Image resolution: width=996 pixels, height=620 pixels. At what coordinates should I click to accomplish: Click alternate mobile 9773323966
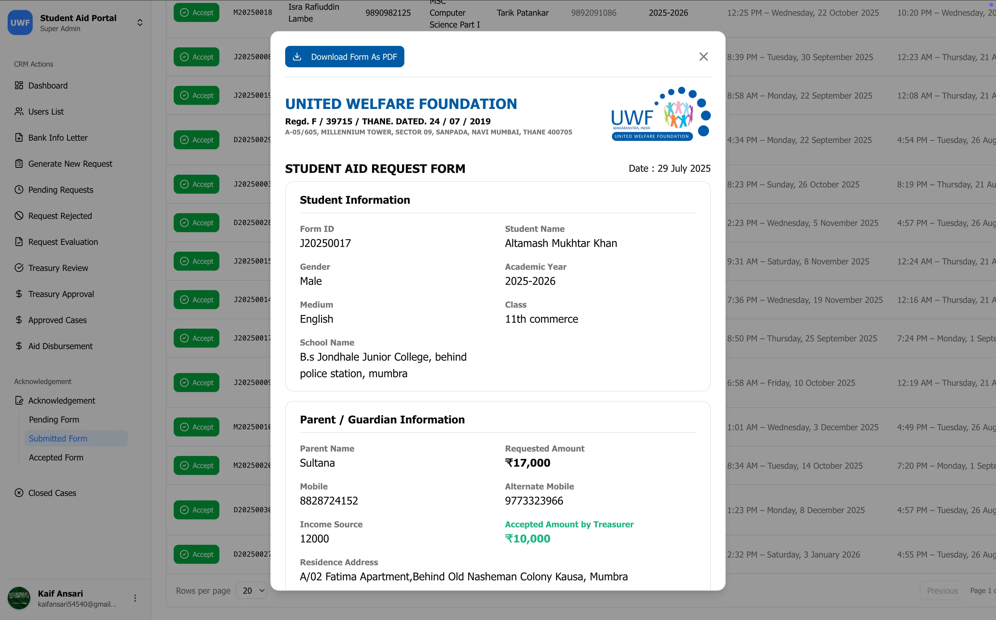[534, 501]
